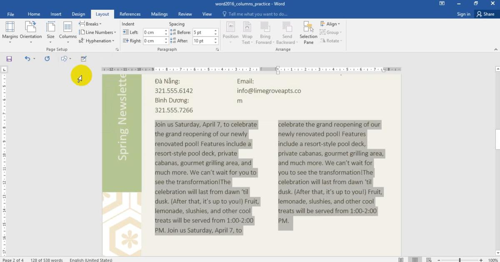
Task: Increase the Spacing Before value
Action: 215,31
